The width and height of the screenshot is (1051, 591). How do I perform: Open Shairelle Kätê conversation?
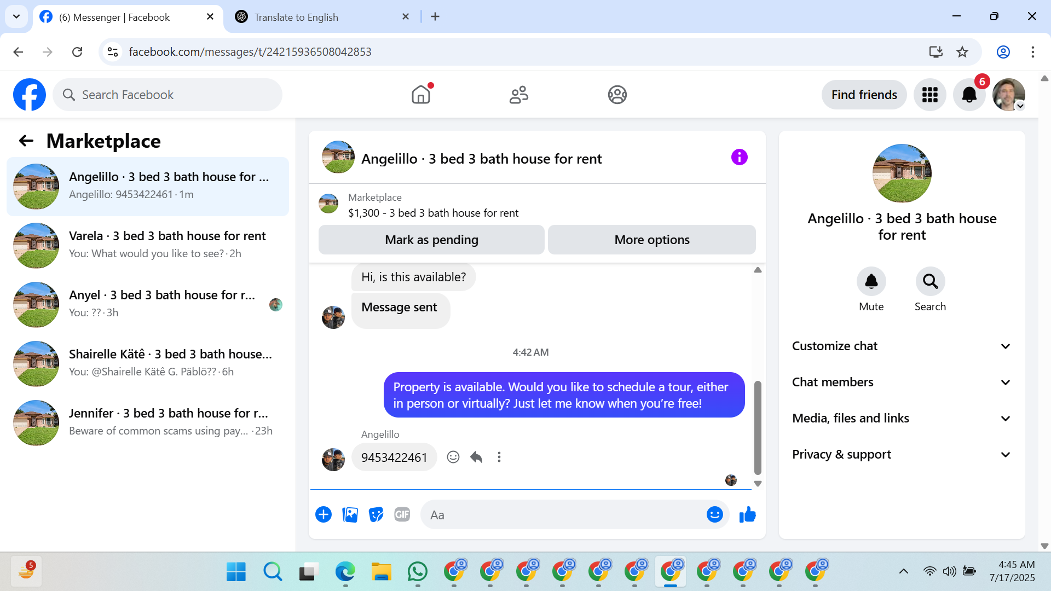(x=148, y=363)
